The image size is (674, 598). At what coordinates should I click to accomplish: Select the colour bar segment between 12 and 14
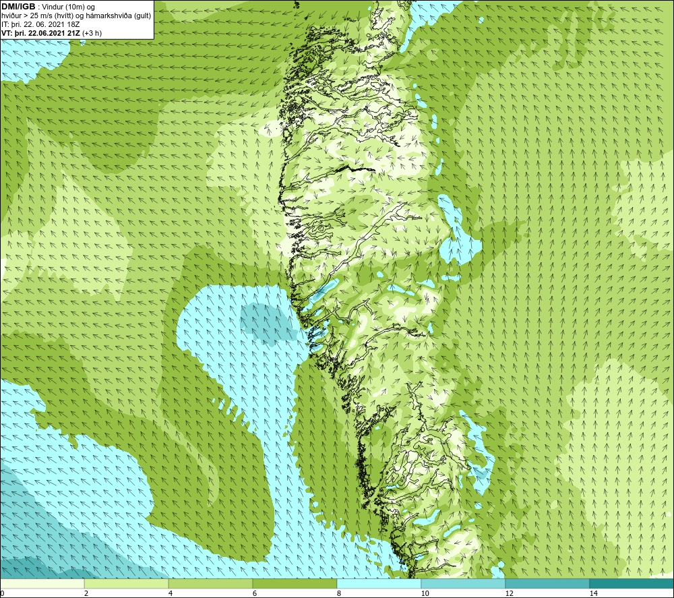pos(547,584)
